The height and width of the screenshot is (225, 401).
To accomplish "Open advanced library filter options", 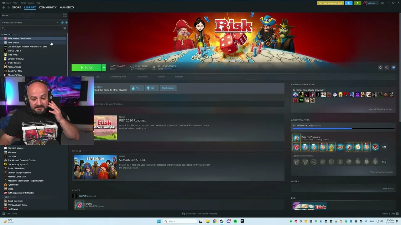I will 65,28.
